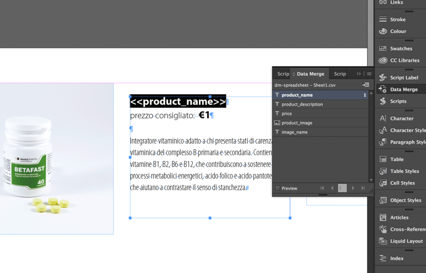Click the Integratore vitaminico description paragraph
The height and width of the screenshot is (273, 426).
[x=201, y=164]
